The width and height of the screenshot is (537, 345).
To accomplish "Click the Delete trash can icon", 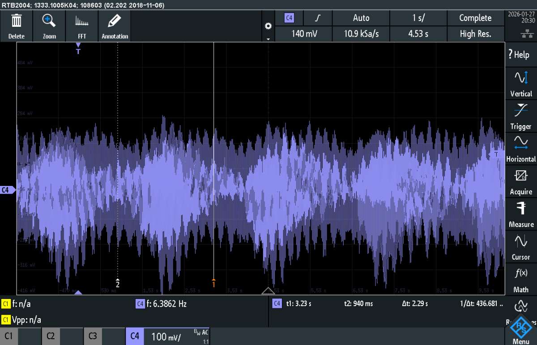I will click(x=17, y=26).
